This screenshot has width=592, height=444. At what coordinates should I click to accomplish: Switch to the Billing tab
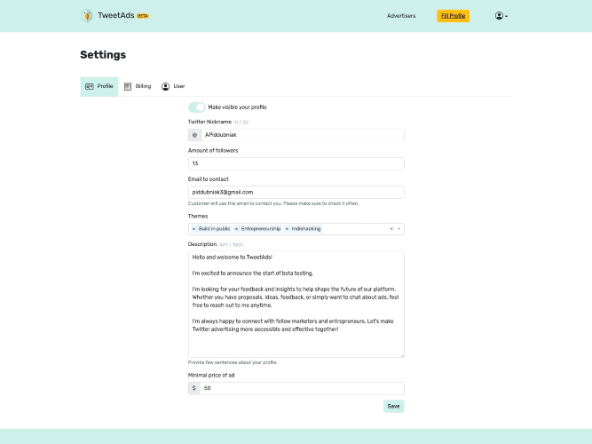138,86
